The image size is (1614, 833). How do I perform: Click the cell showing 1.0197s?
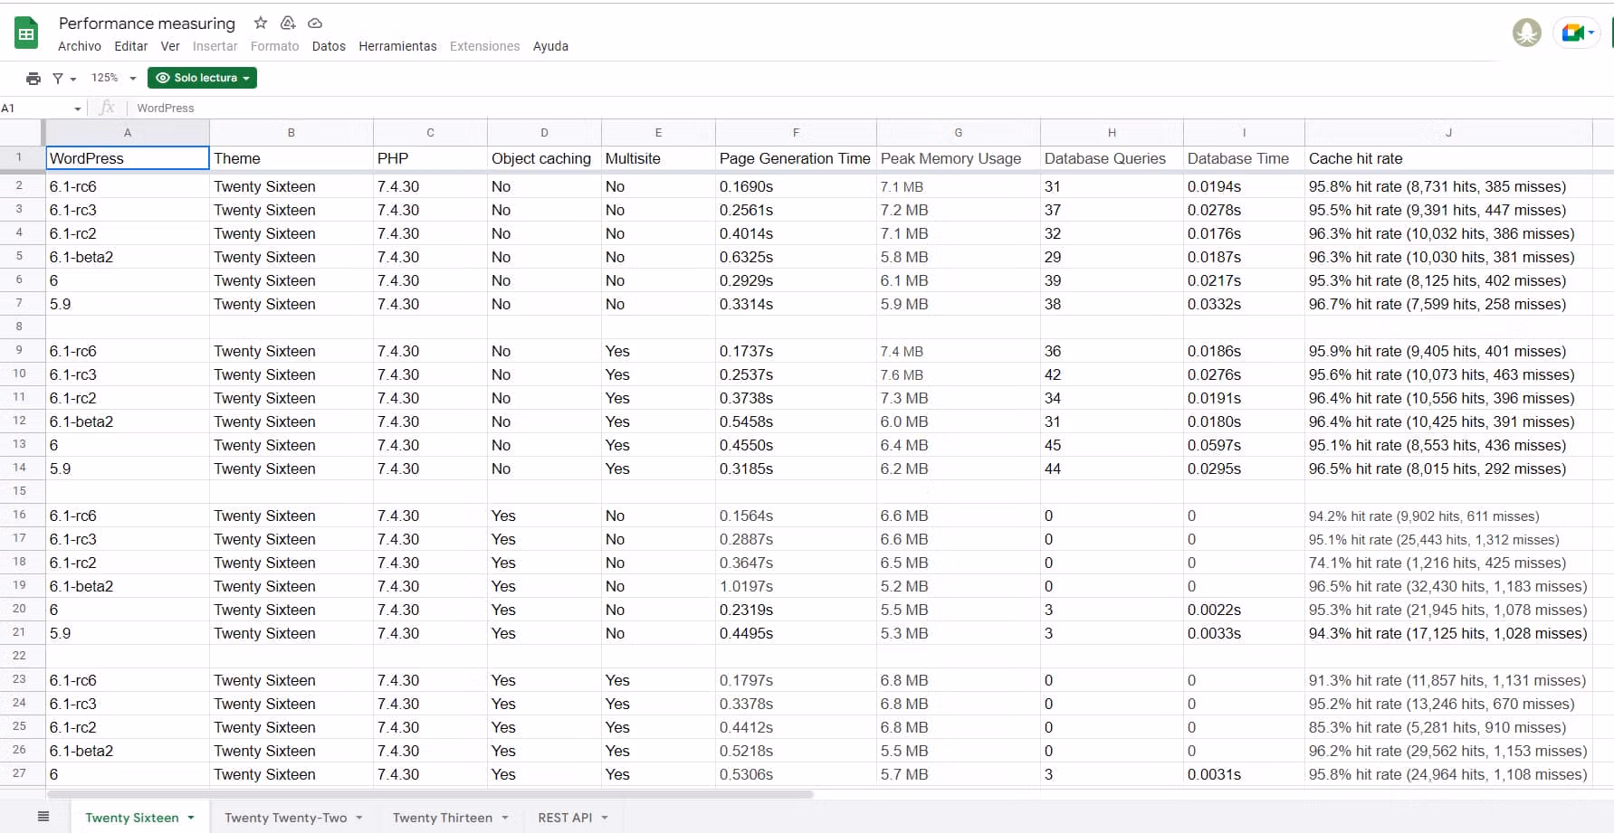click(796, 586)
